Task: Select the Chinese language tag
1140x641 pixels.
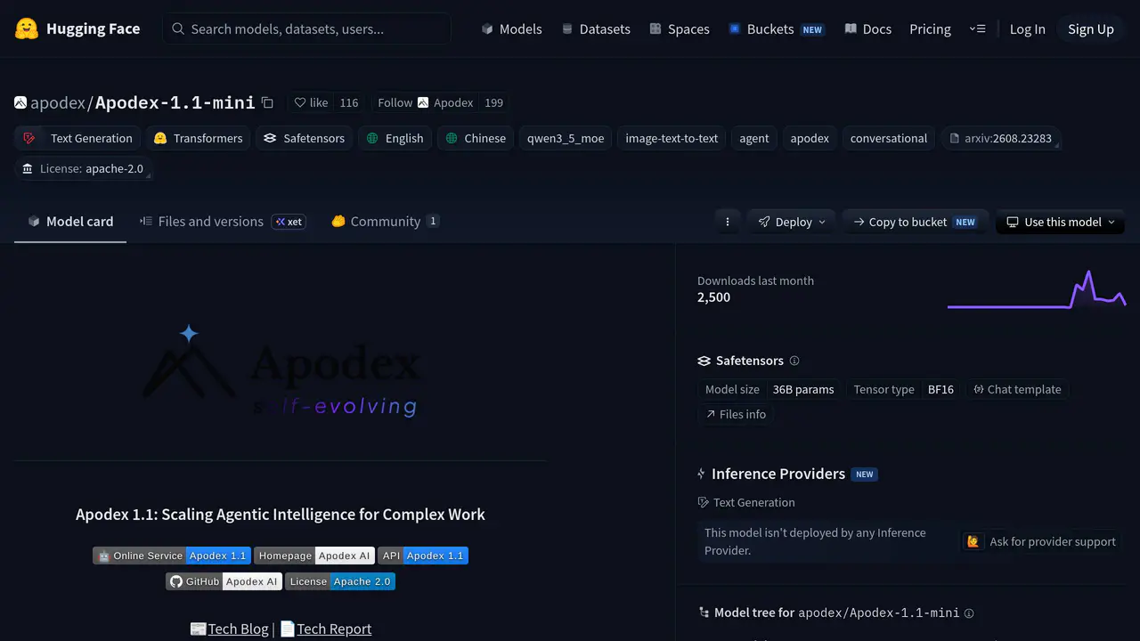Action: (476, 138)
